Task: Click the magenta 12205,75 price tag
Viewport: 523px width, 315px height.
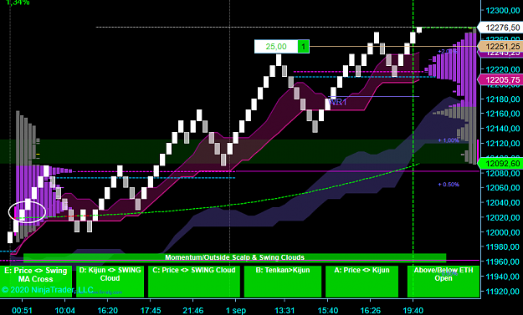Action: click(500, 80)
